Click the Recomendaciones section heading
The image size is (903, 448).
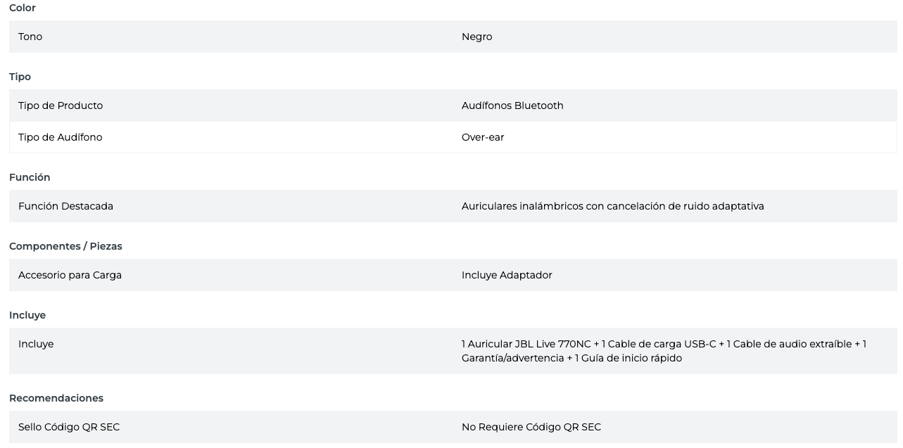[56, 398]
